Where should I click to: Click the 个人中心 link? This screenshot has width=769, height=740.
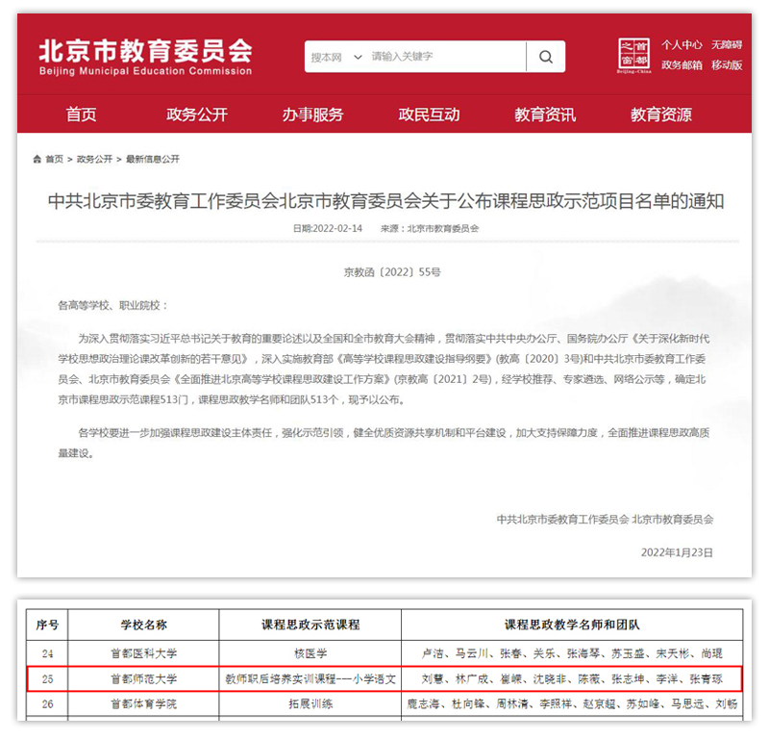pos(682,45)
